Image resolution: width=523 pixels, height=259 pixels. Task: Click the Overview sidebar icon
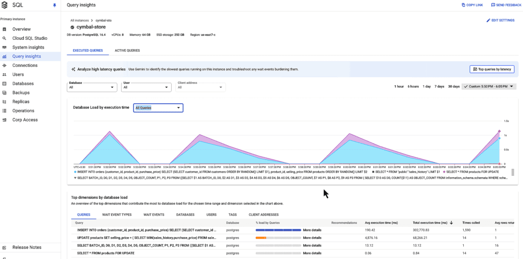4,29
